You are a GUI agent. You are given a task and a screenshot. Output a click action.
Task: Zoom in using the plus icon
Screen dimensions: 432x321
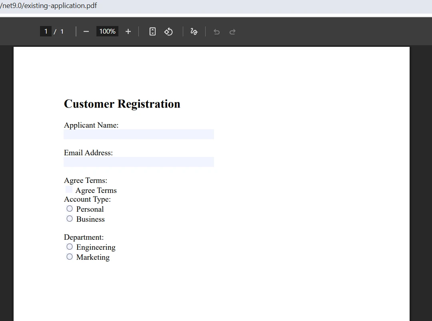128,31
